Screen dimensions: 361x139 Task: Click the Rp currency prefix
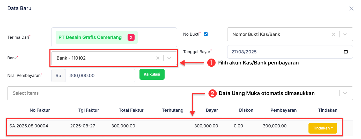pos(58,76)
